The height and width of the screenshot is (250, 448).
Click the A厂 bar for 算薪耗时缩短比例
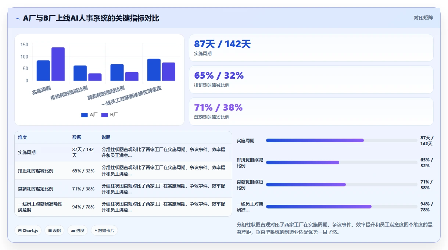click(x=117, y=72)
